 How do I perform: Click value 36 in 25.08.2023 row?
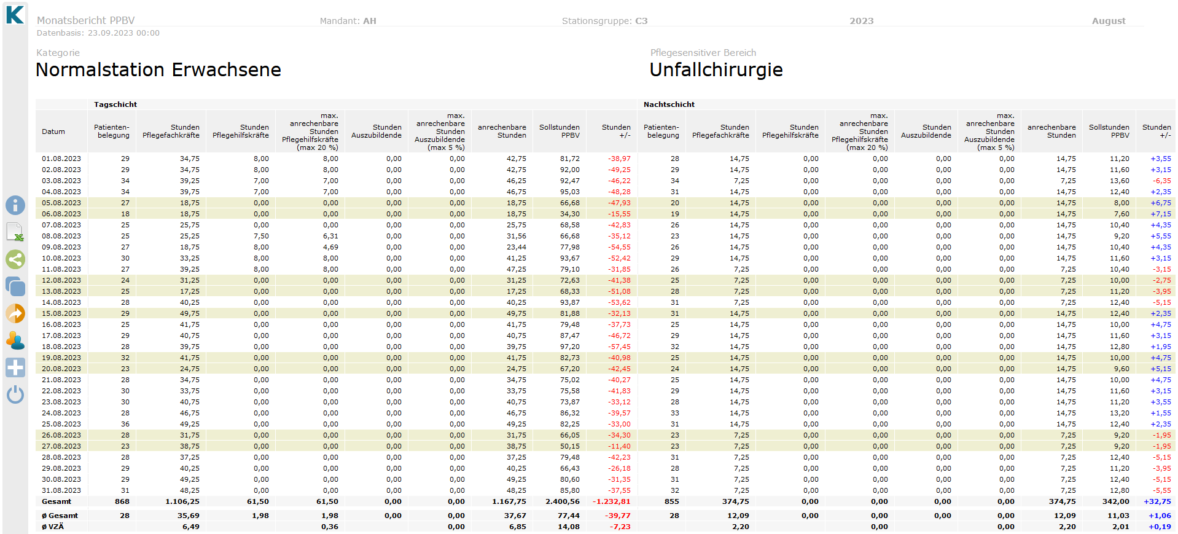125,424
